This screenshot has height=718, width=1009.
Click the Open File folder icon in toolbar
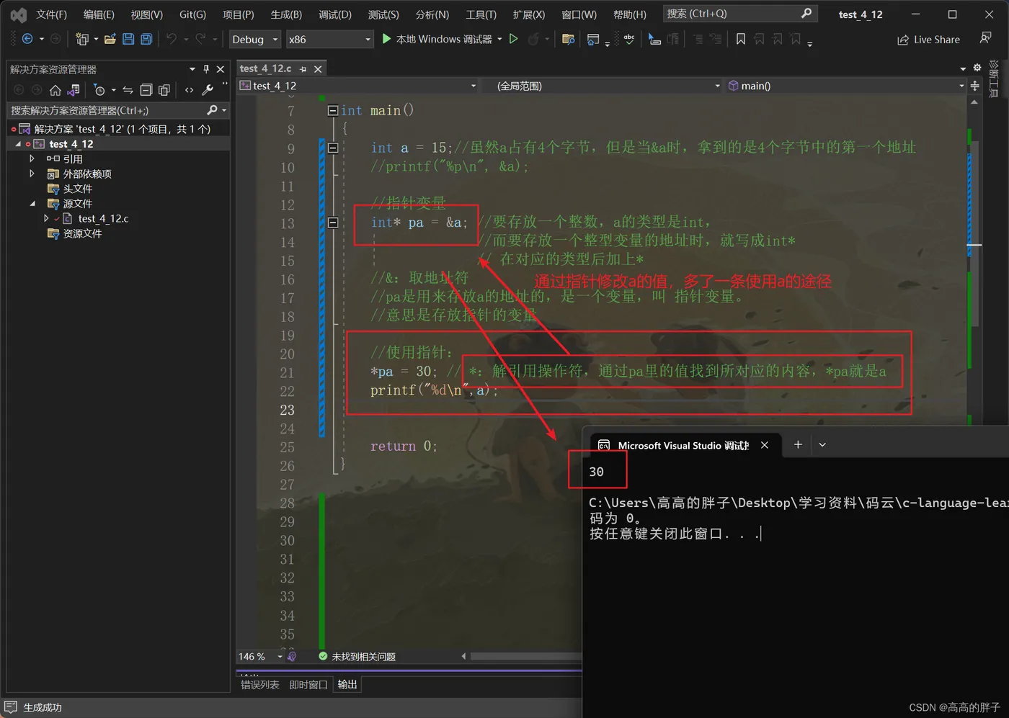110,39
